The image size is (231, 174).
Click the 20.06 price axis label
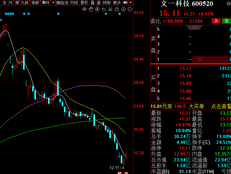coord(139,129)
